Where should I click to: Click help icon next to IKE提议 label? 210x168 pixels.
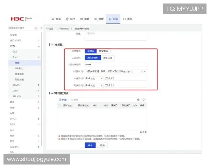click(82, 71)
